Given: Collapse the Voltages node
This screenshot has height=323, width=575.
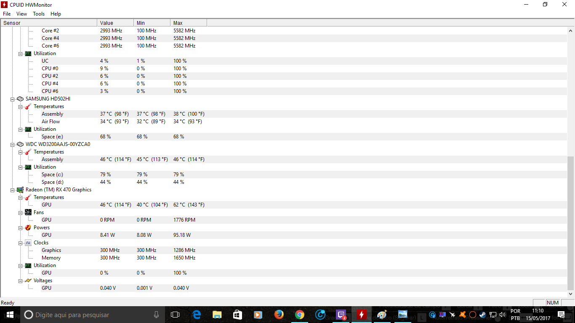Looking at the screenshot, I should 20,281.
